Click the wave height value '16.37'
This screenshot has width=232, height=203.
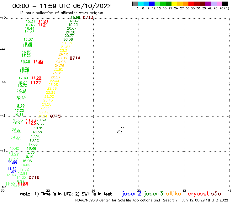point(28,39)
